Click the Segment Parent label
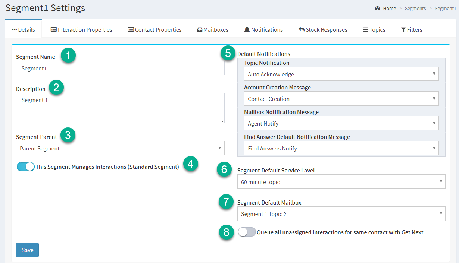459x263 pixels. click(x=37, y=137)
